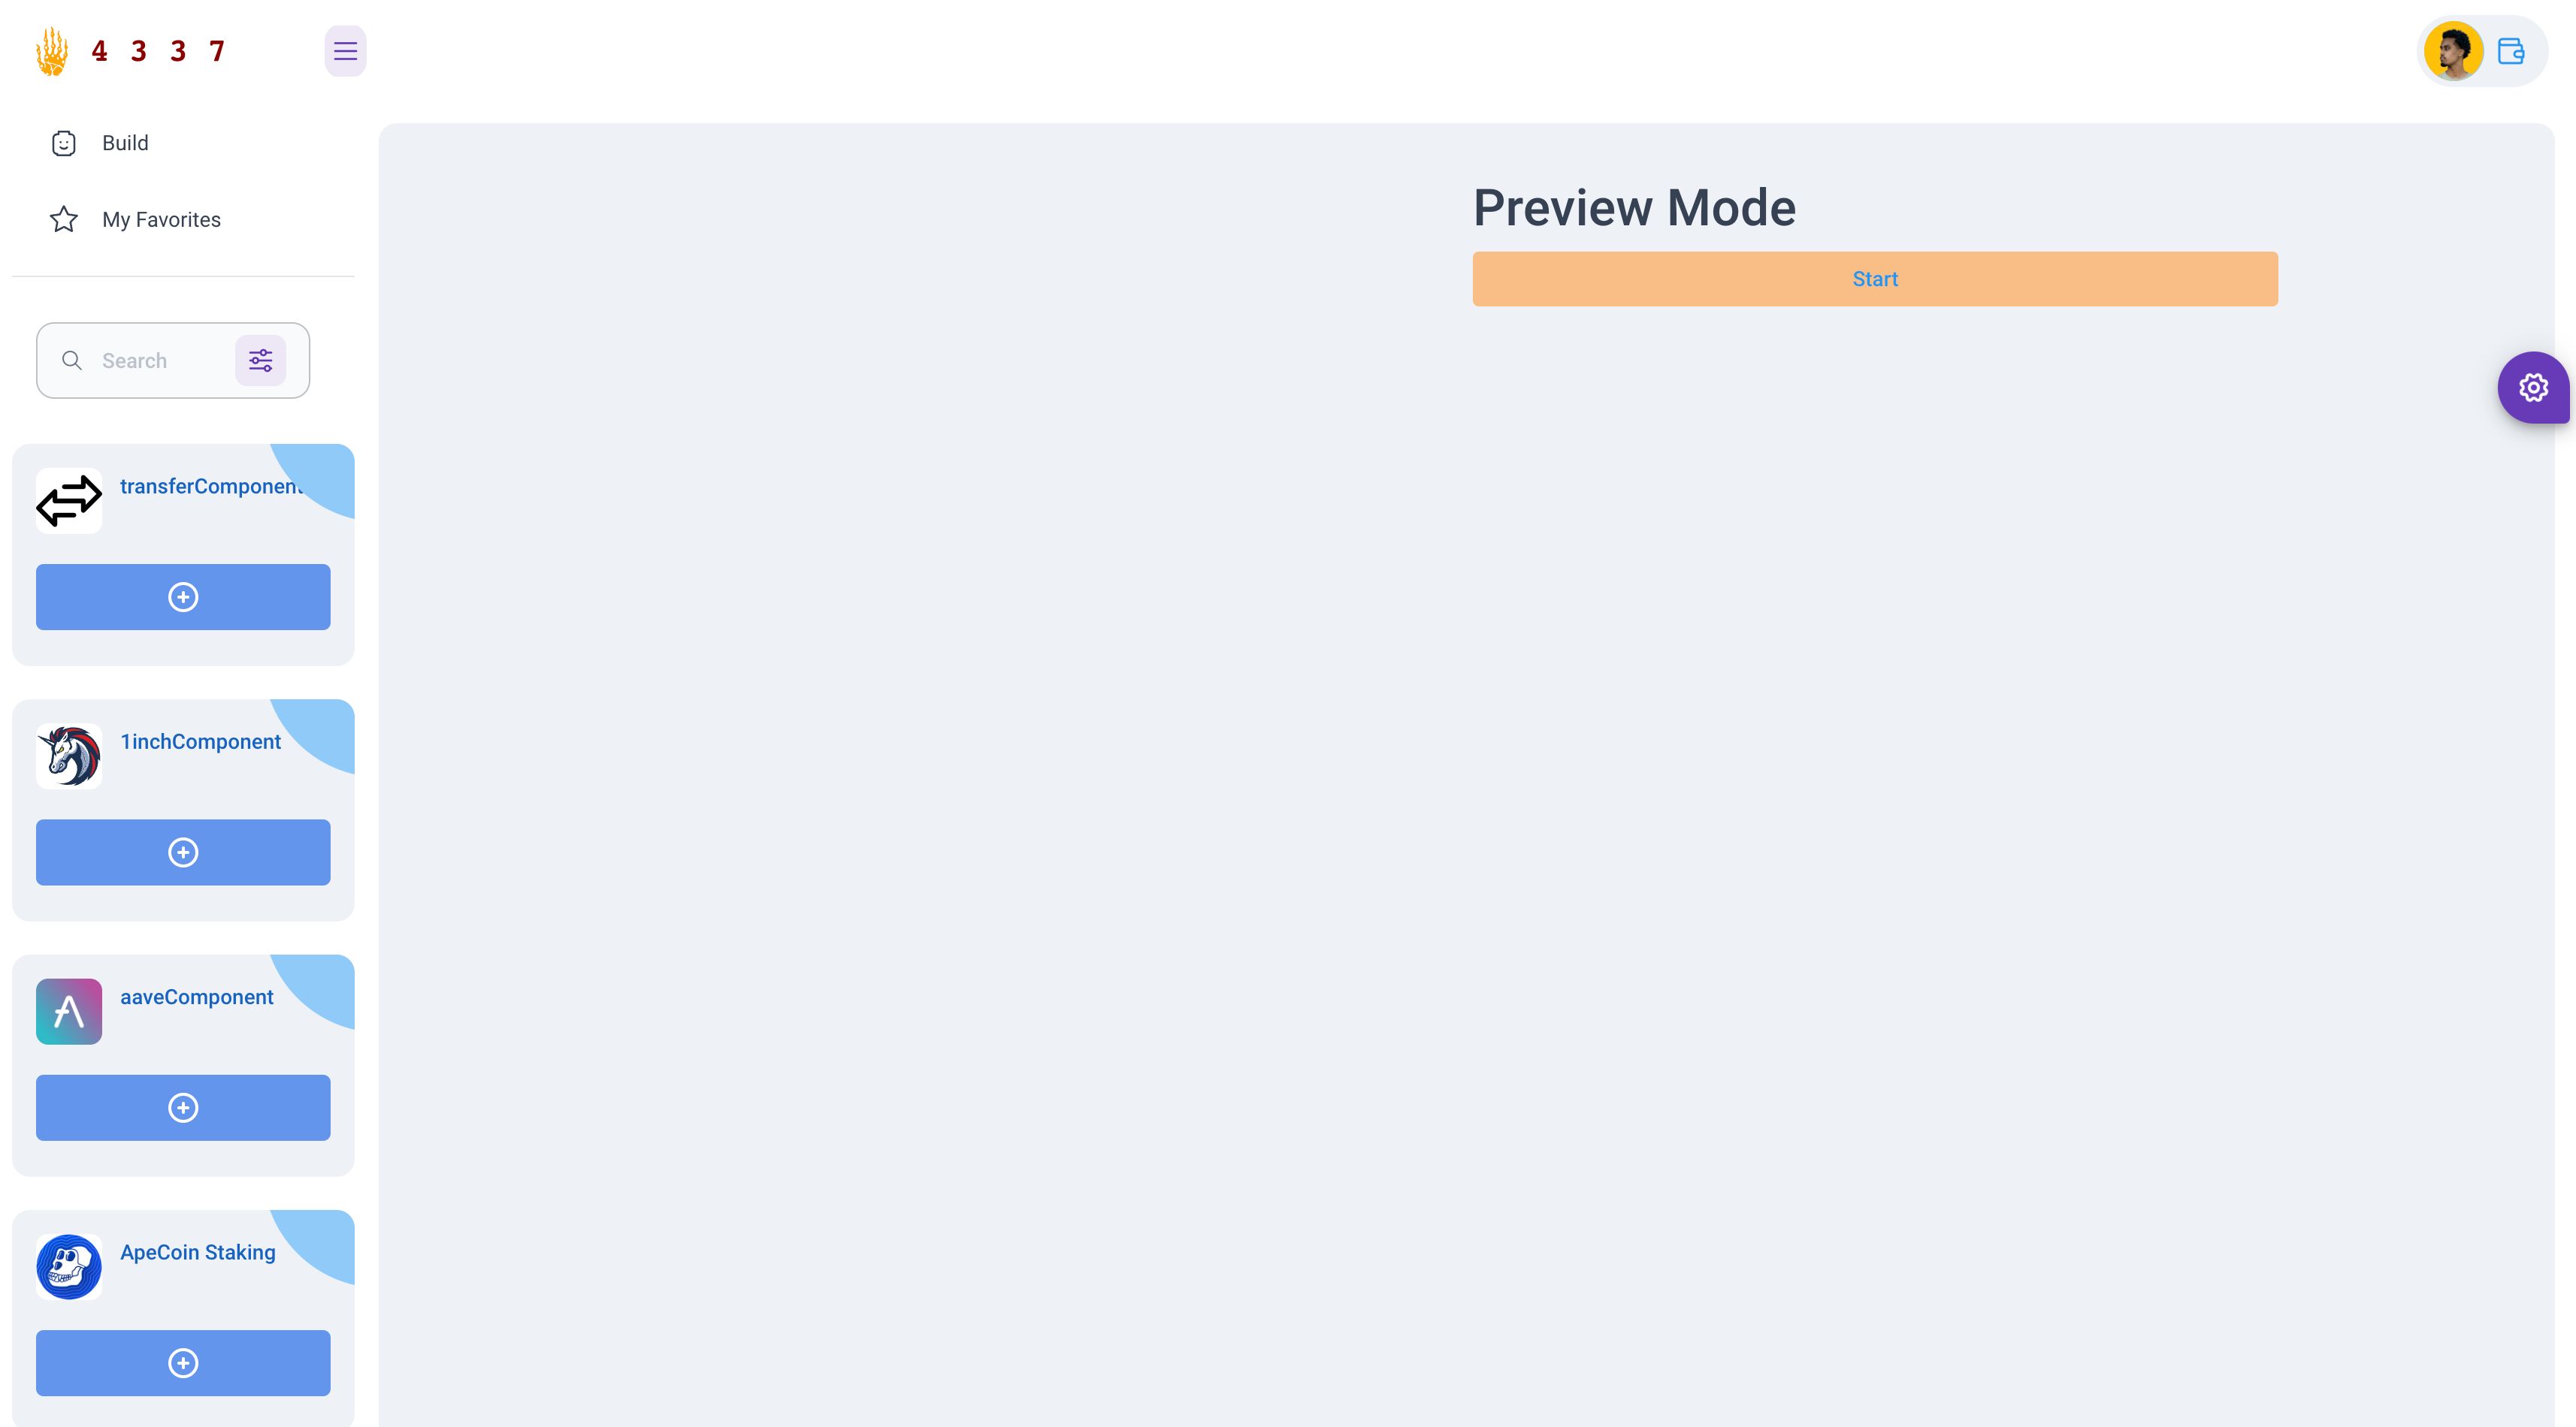This screenshot has height=1427, width=2576.
Task: Click the hamburger menu icon
Action: [345, 51]
